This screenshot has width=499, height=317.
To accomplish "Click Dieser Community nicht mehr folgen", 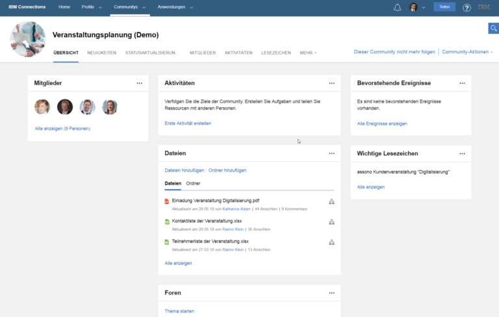I will coord(394,52).
